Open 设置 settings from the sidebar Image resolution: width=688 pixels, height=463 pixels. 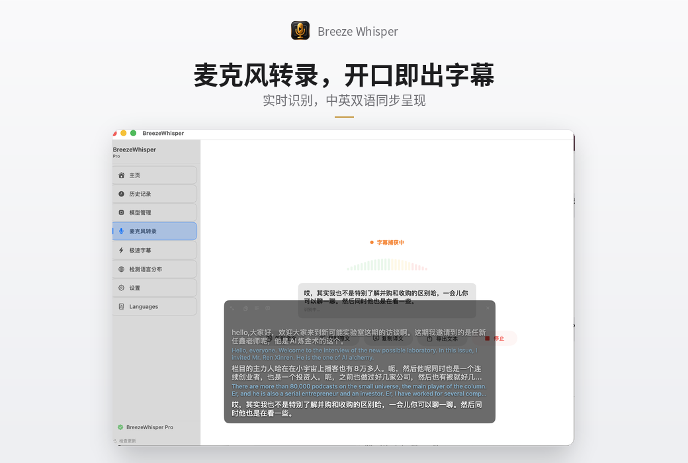154,288
